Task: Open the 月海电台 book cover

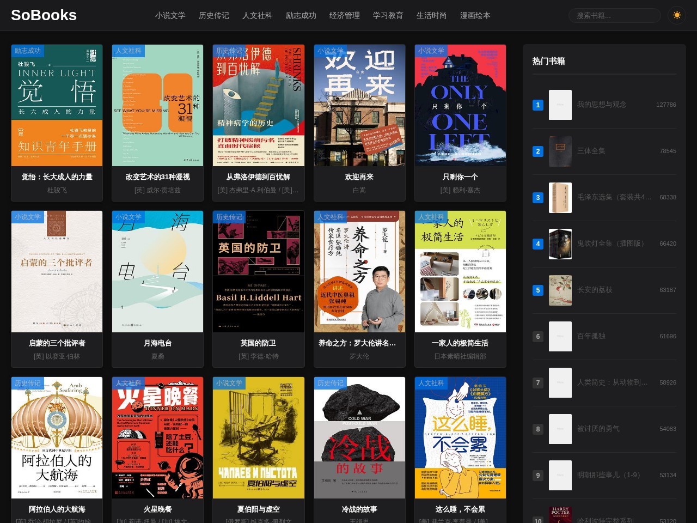Action: (x=158, y=271)
